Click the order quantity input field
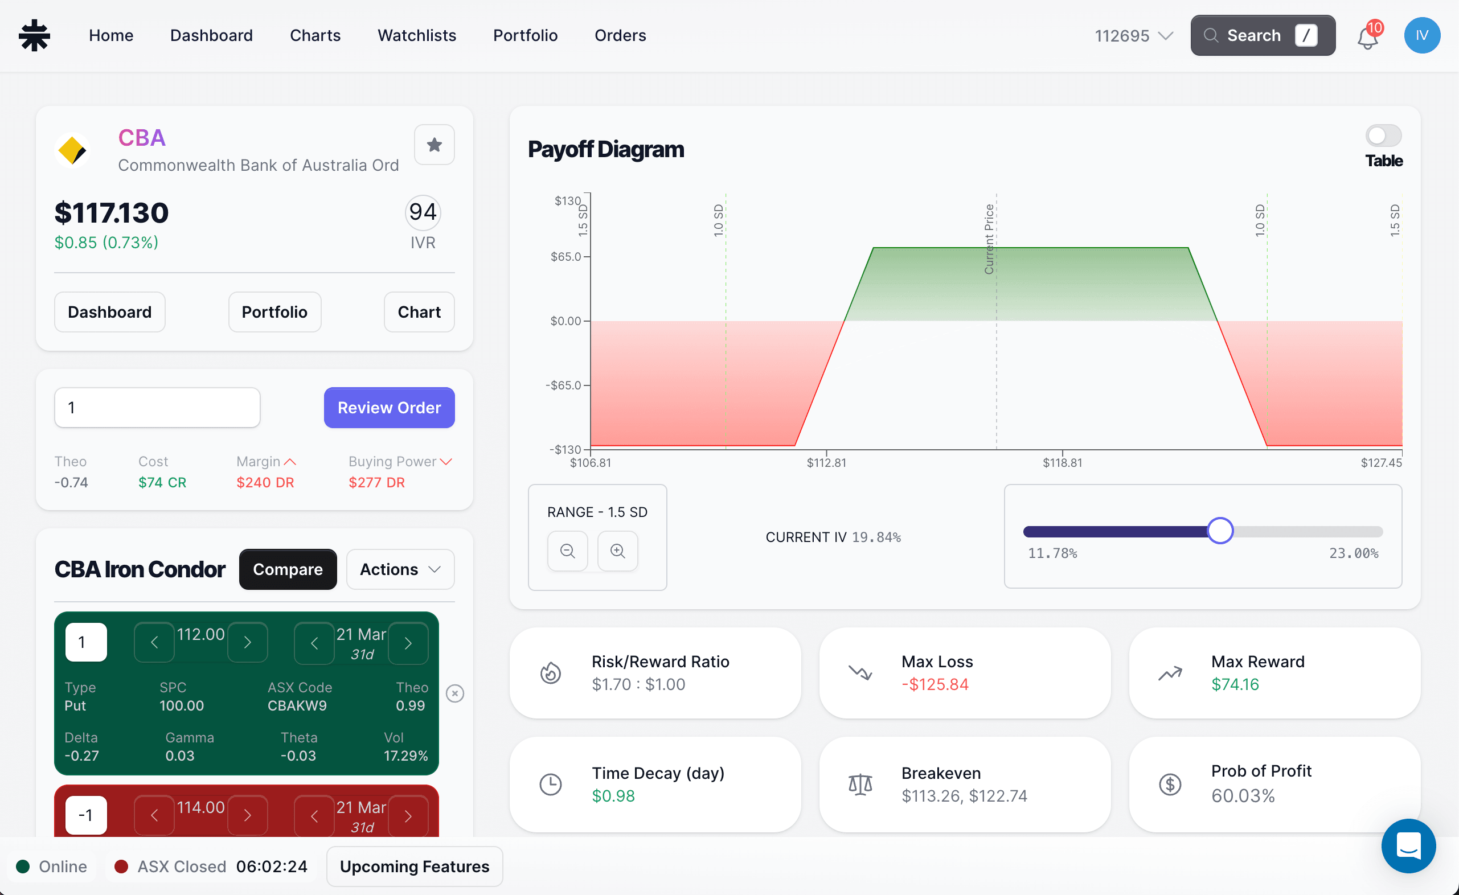 (157, 407)
